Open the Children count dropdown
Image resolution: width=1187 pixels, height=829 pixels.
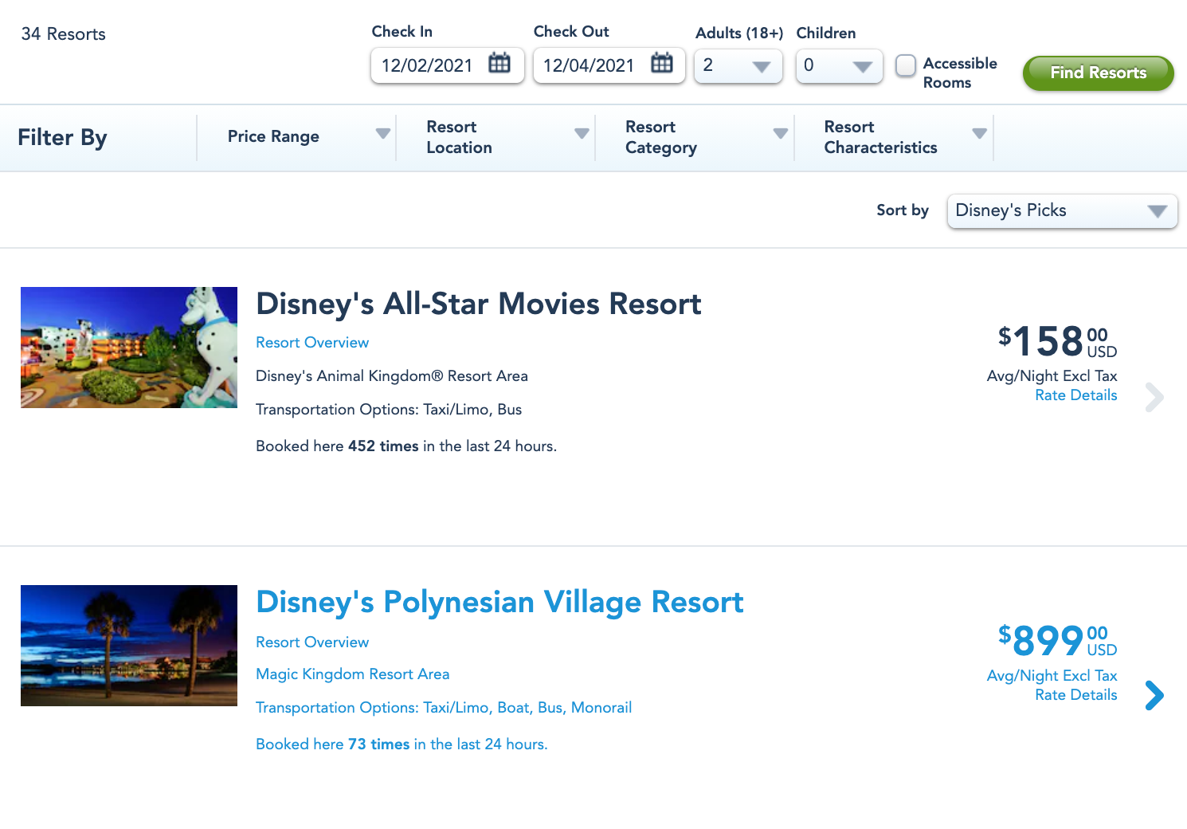[839, 66]
